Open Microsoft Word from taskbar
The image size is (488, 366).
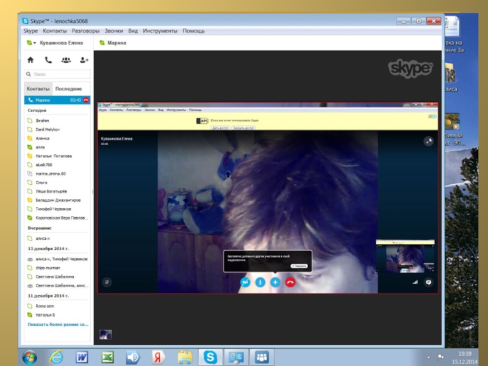click(x=82, y=357)
